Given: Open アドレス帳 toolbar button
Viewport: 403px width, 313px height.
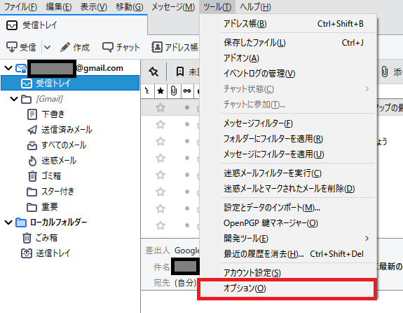Looking at the screenshot, I should [x=175, y=47].
